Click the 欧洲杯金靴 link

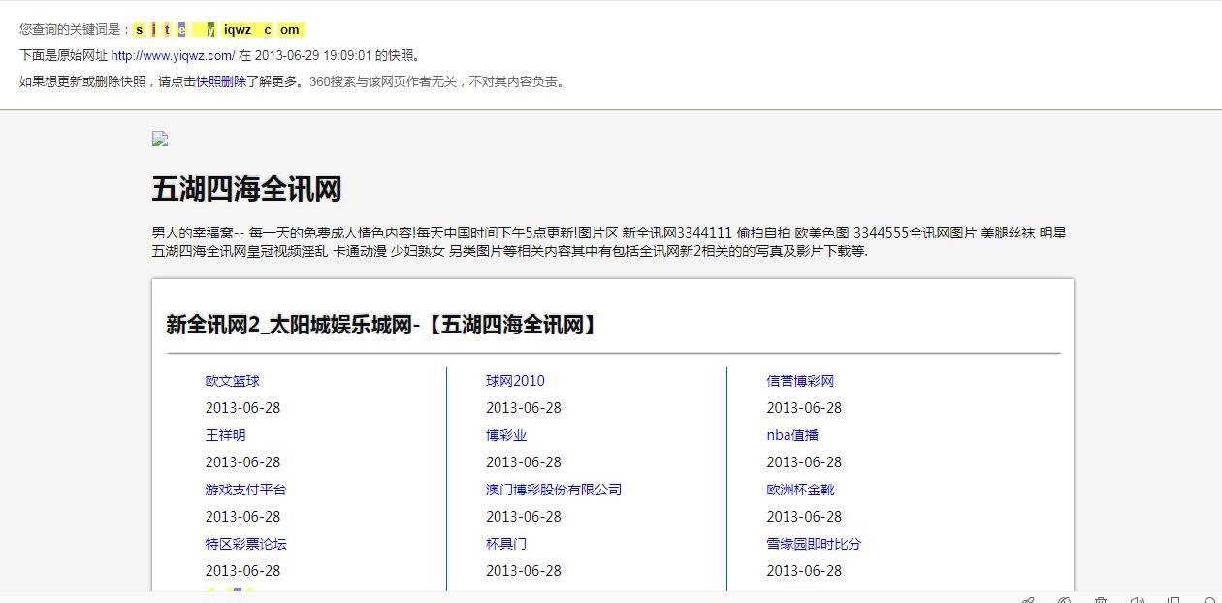[800, 490]
